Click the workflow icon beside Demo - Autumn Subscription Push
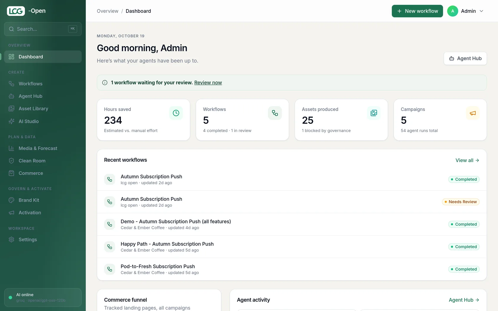The width and height of the screenshot is (498, 311). click(110, 224)
